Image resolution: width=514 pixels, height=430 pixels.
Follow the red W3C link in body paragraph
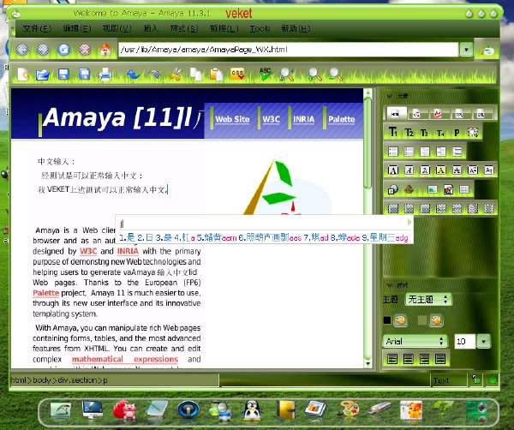88,251
